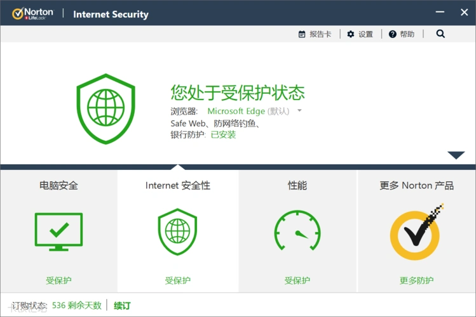476x317 pixels.
Task: Open search with the magnifier icon
Action: point(440,34)
